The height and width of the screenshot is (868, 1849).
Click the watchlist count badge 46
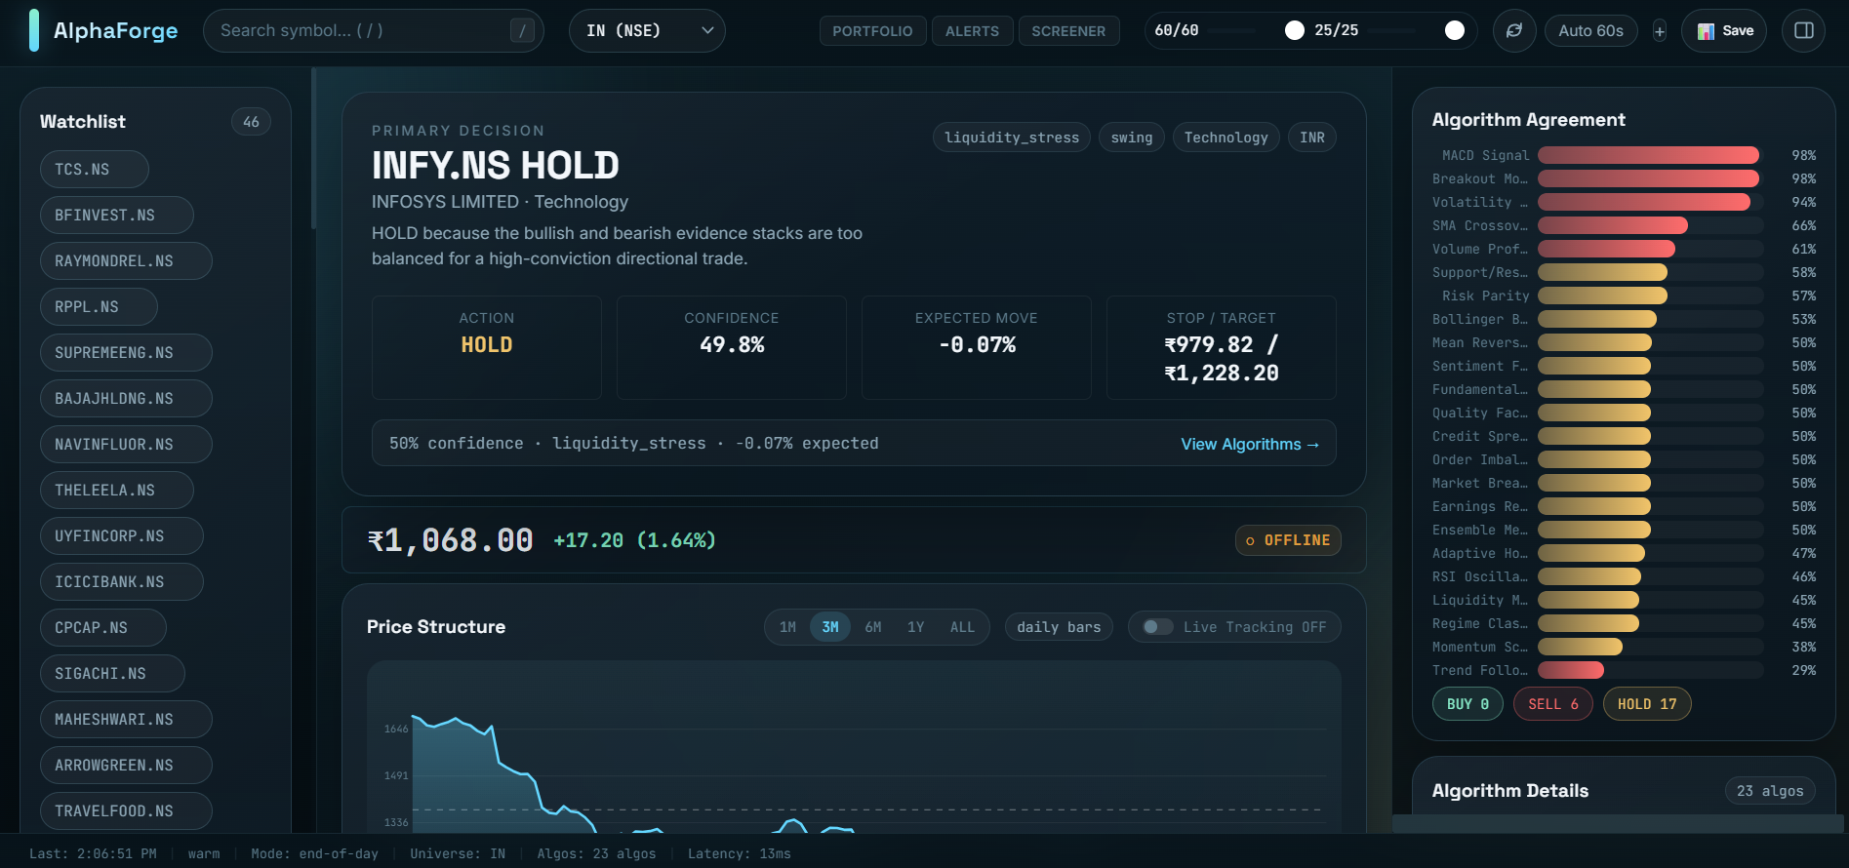point(251,122)
